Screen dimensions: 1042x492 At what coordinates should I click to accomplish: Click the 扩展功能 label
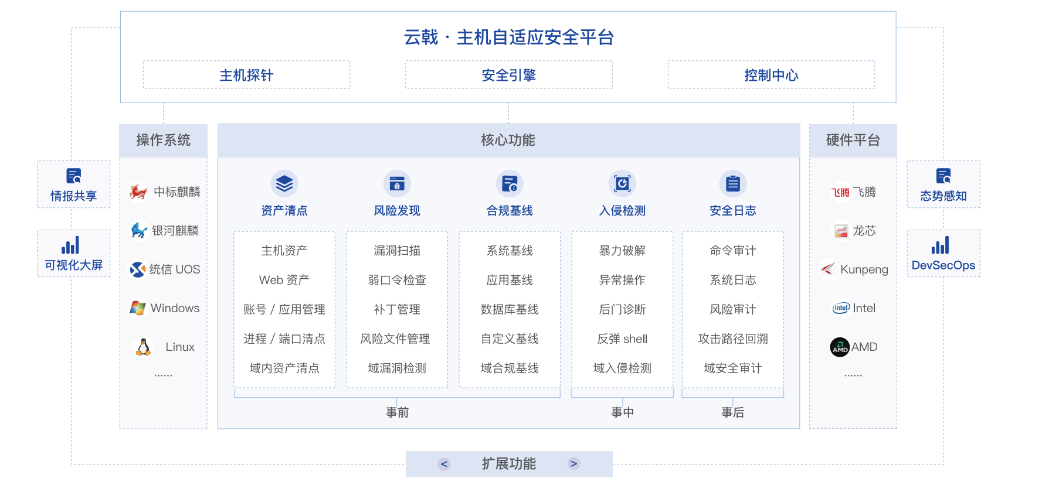point(509,464)
